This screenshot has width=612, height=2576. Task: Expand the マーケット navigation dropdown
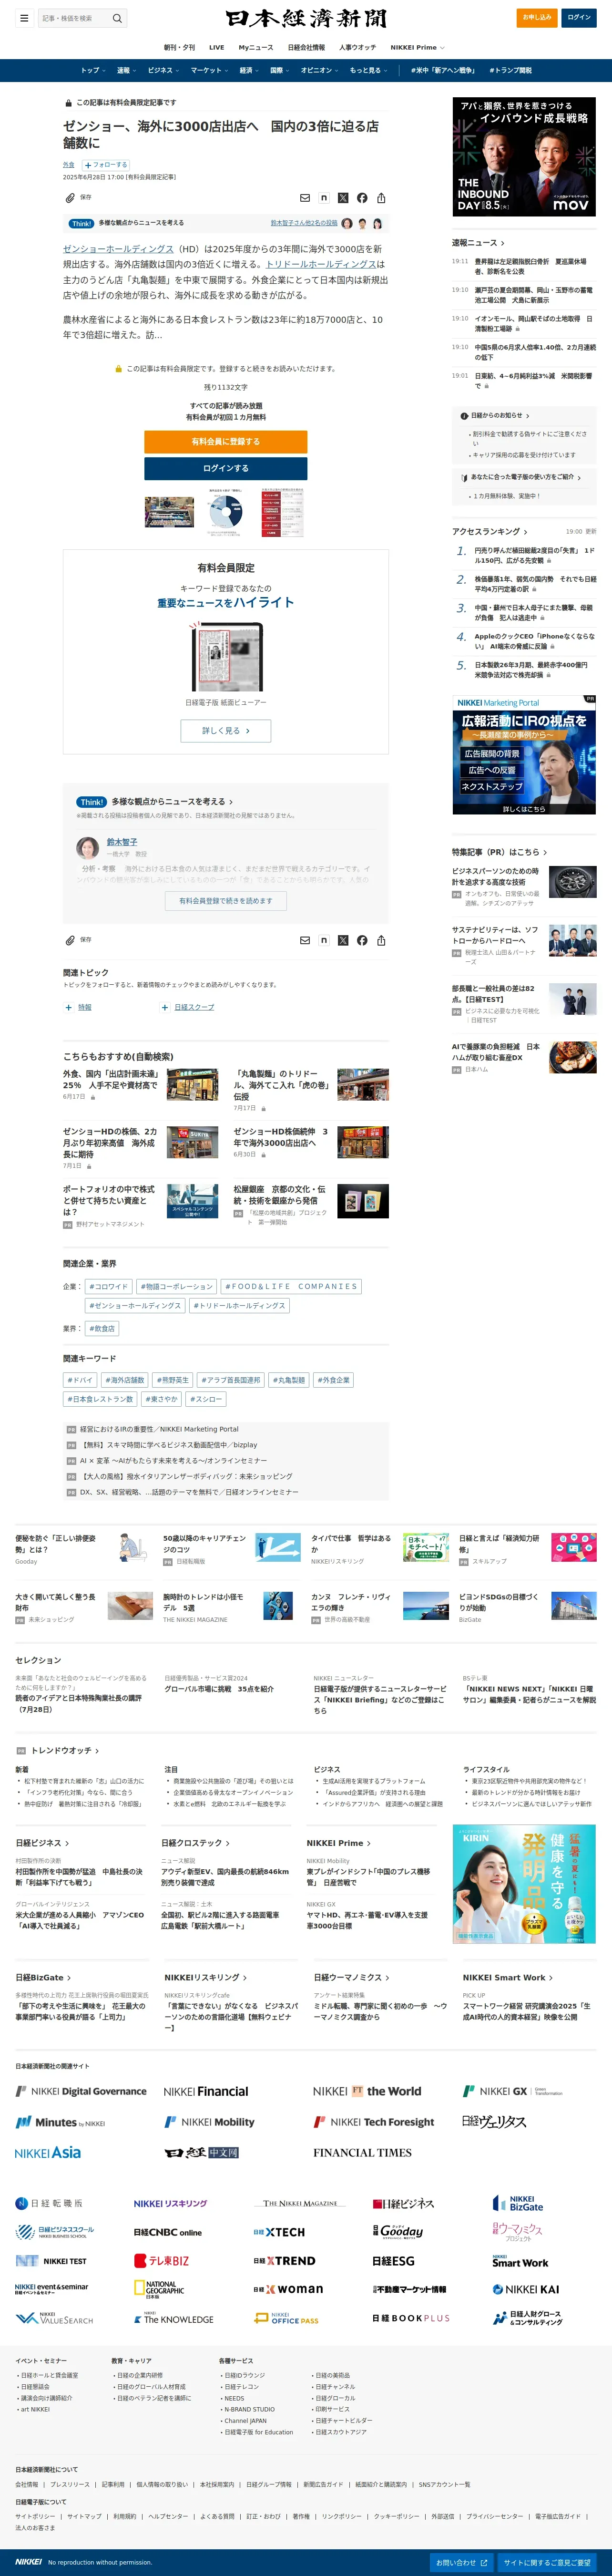pos(210,70)
